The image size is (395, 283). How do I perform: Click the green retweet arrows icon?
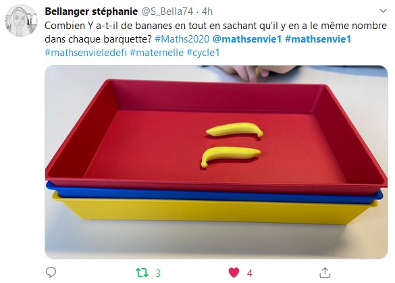coord(142,273)
